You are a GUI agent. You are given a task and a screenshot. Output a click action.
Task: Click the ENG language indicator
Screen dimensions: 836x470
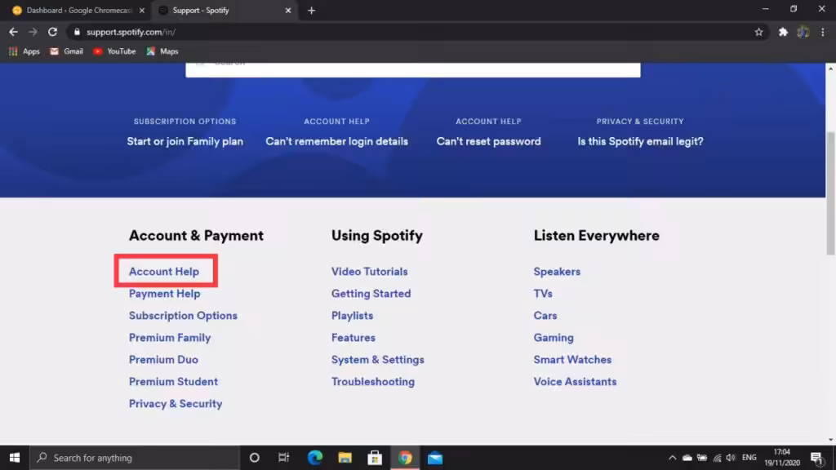[749, 458]
